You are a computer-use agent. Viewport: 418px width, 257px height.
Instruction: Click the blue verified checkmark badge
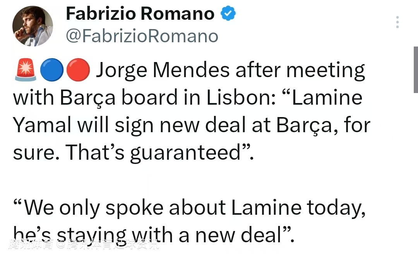pyautogui.click(x=228, y=14)
